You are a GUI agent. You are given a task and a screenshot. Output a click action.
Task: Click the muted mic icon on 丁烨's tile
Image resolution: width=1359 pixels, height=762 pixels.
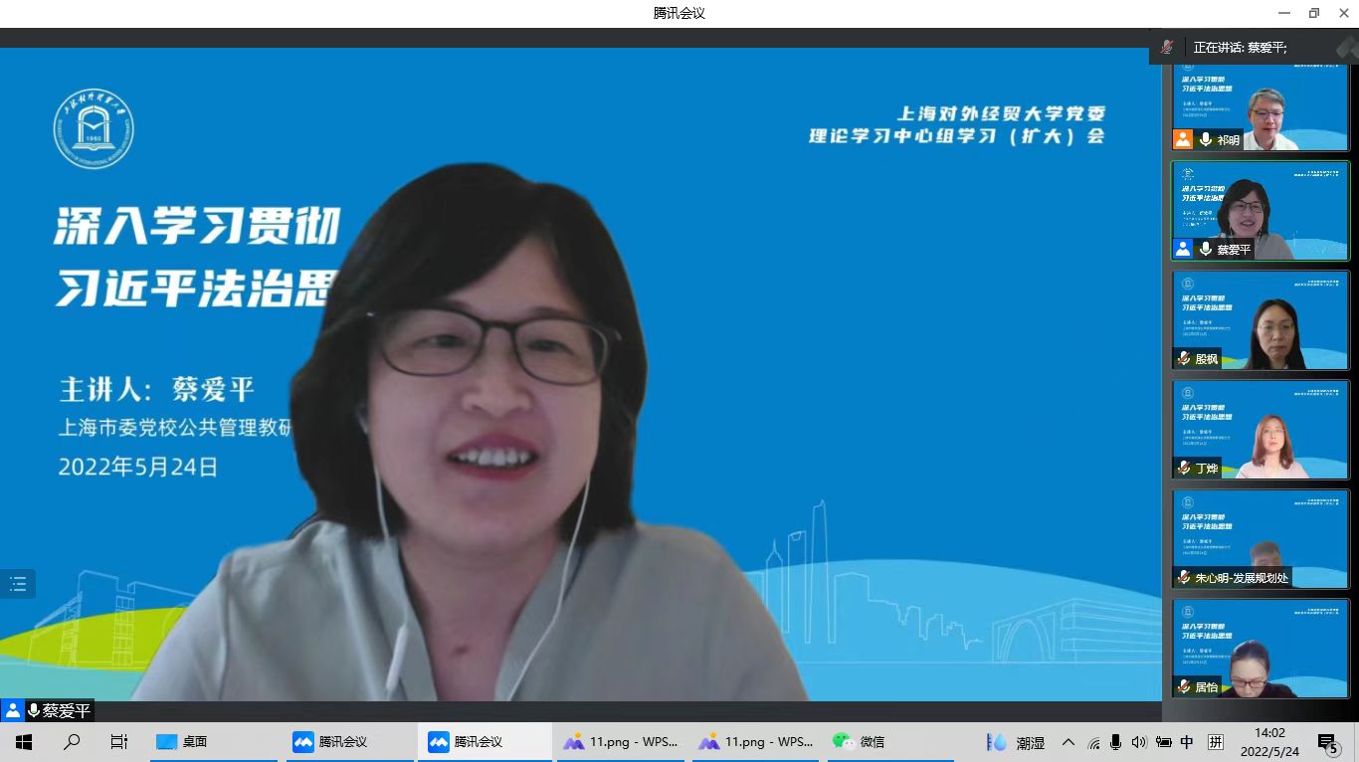(1184, 468)
